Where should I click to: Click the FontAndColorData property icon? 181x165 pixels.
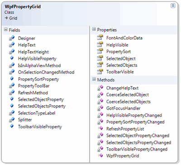coord(100,38)
